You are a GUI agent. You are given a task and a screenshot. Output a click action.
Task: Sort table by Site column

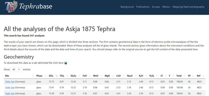pyautogui.click(x=19, y=76)
